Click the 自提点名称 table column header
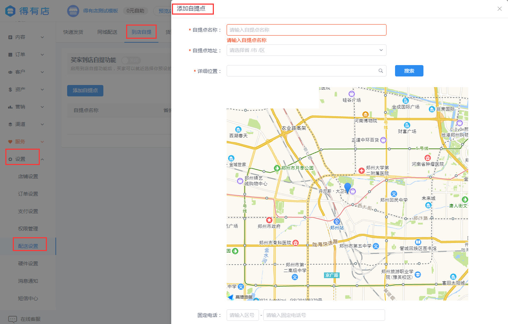 [86, 110]
